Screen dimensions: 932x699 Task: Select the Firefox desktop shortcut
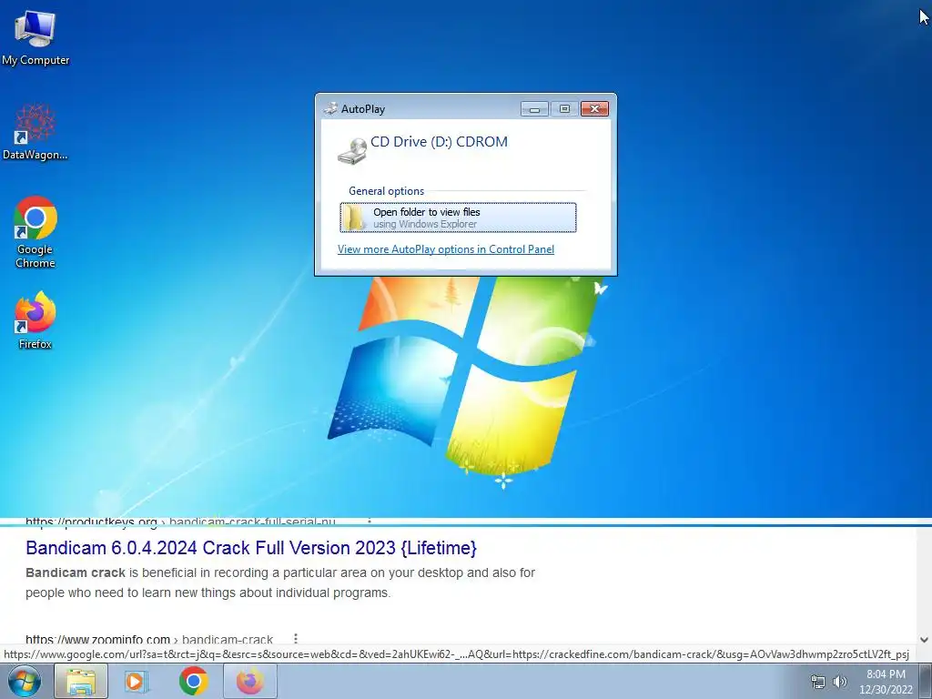pos(35,319)
